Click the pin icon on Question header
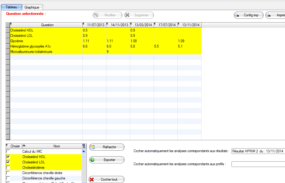The image size is (285, 183). 11,25
